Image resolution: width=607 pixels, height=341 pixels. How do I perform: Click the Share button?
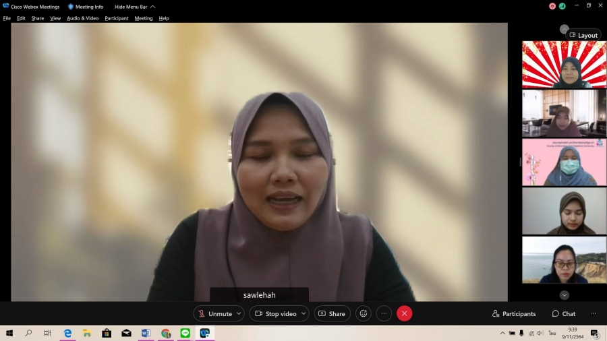click(x=332, y=313)
